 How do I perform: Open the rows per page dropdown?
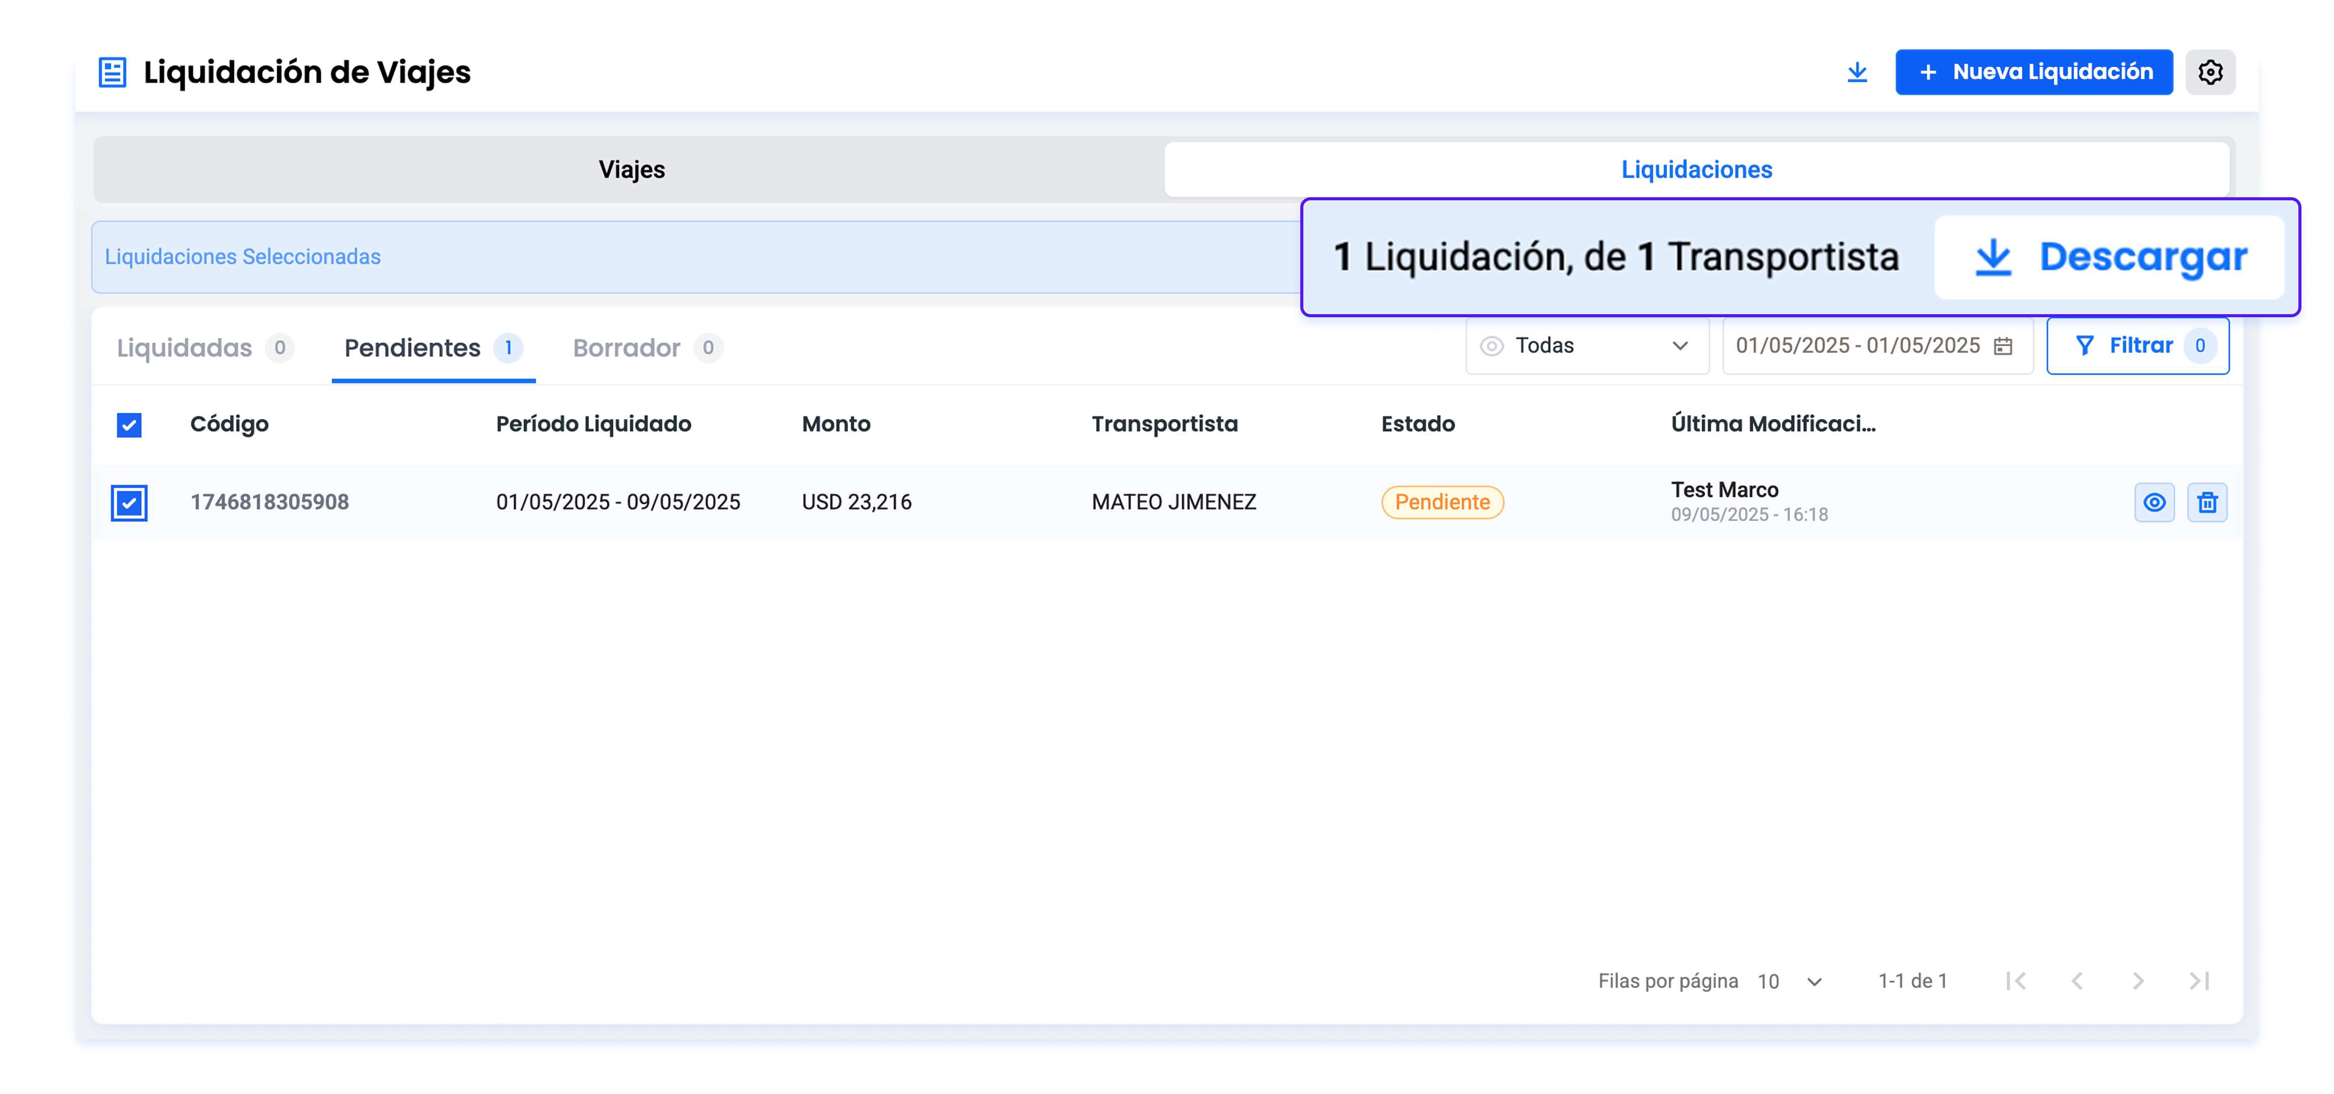[1790, 982]
